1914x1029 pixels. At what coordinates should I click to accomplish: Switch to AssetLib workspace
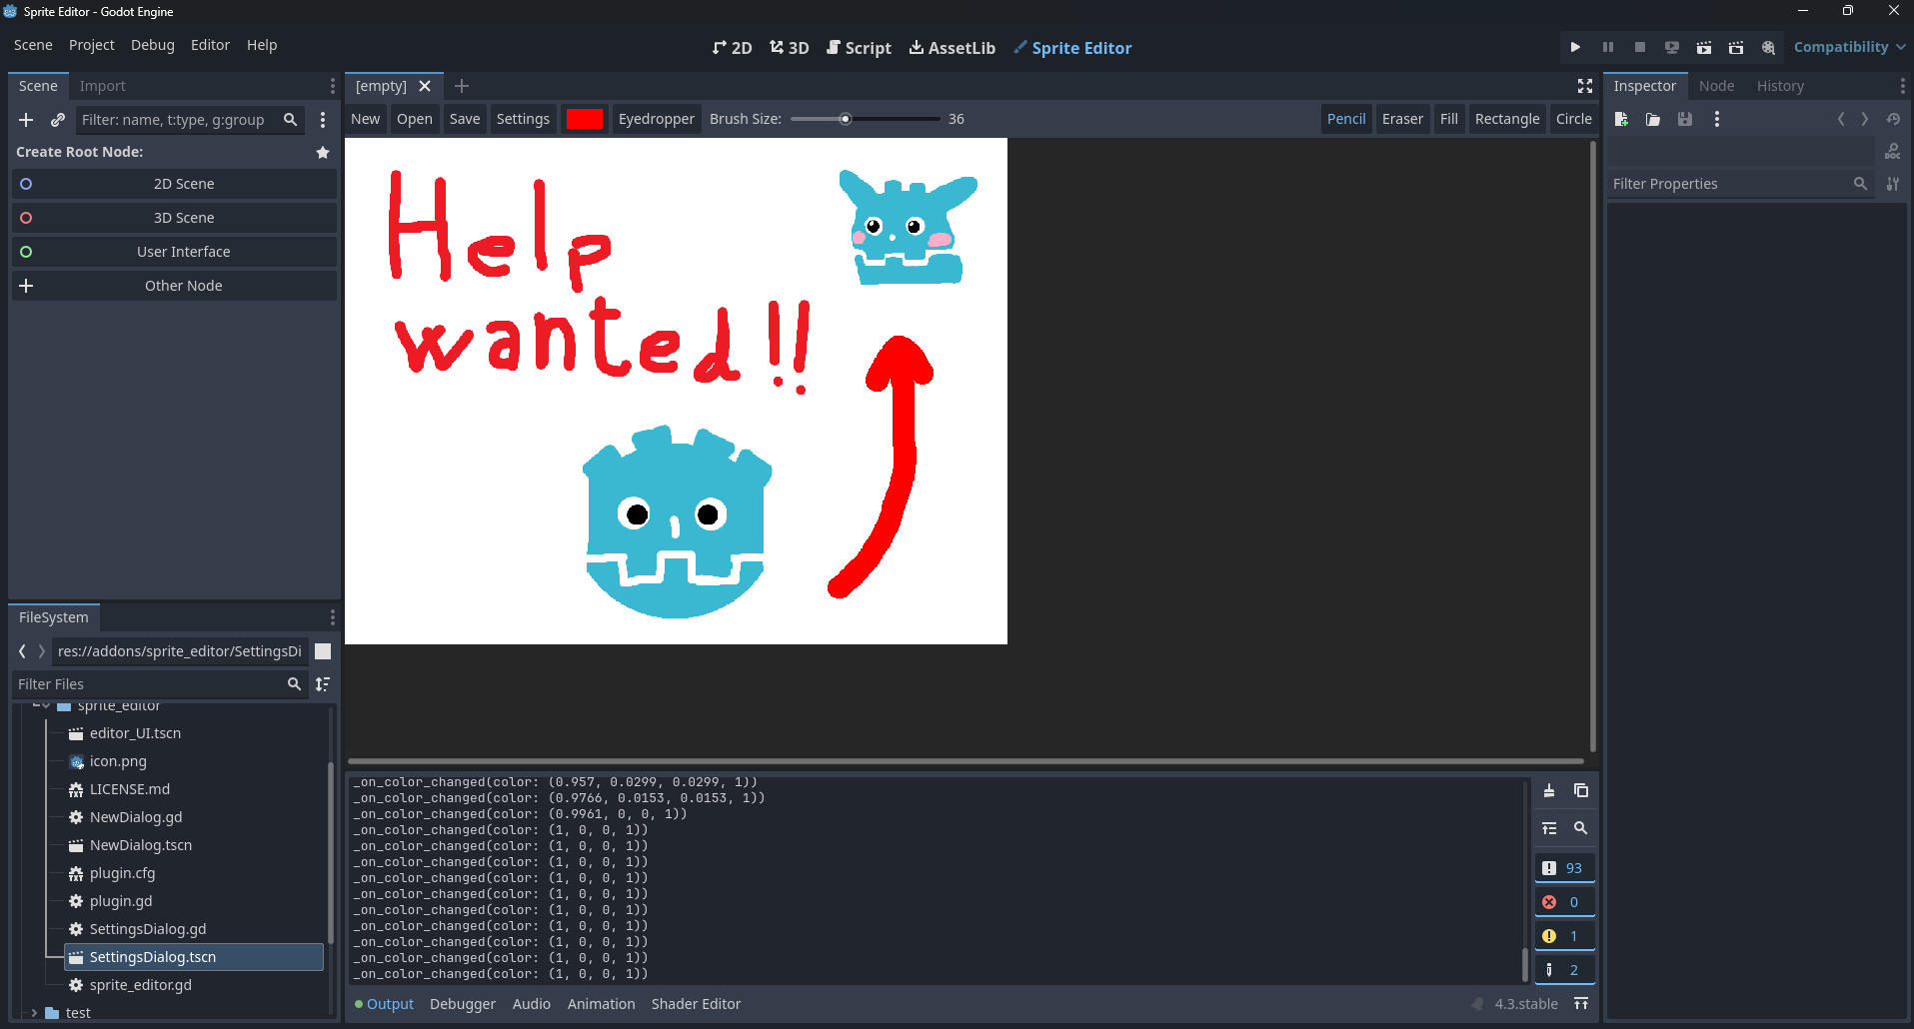952,48
